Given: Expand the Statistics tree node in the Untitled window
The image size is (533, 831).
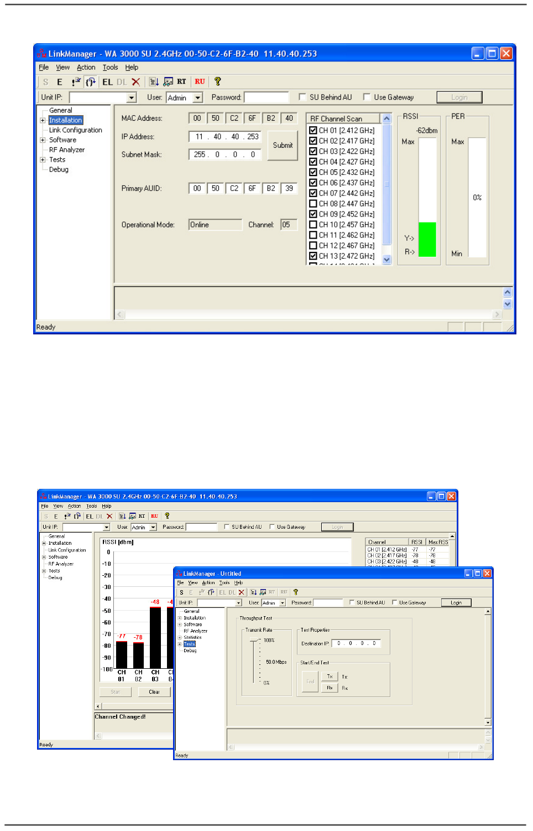Looking at the screenshot, I should pos(179,638).
